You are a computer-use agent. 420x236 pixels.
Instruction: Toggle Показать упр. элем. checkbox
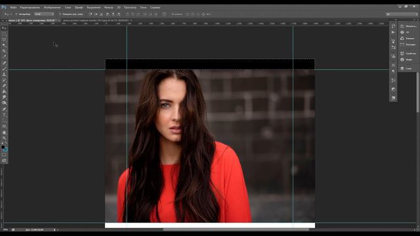pyautogui.click(x=60, y=14)
